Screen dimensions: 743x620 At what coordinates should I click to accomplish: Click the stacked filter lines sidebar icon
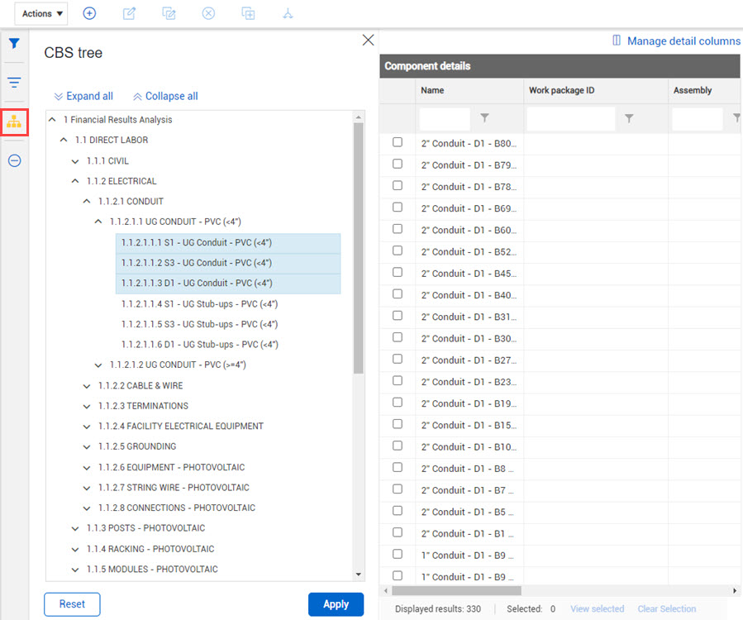[14, 83]
